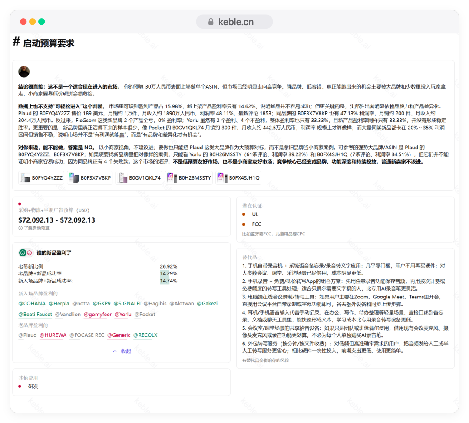Open the @GKP9 brand link

pyautogui.click(x=101, y=304)
